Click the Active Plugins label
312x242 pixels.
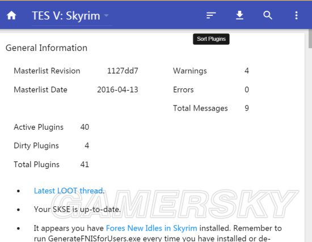click(x=39, y=127)
